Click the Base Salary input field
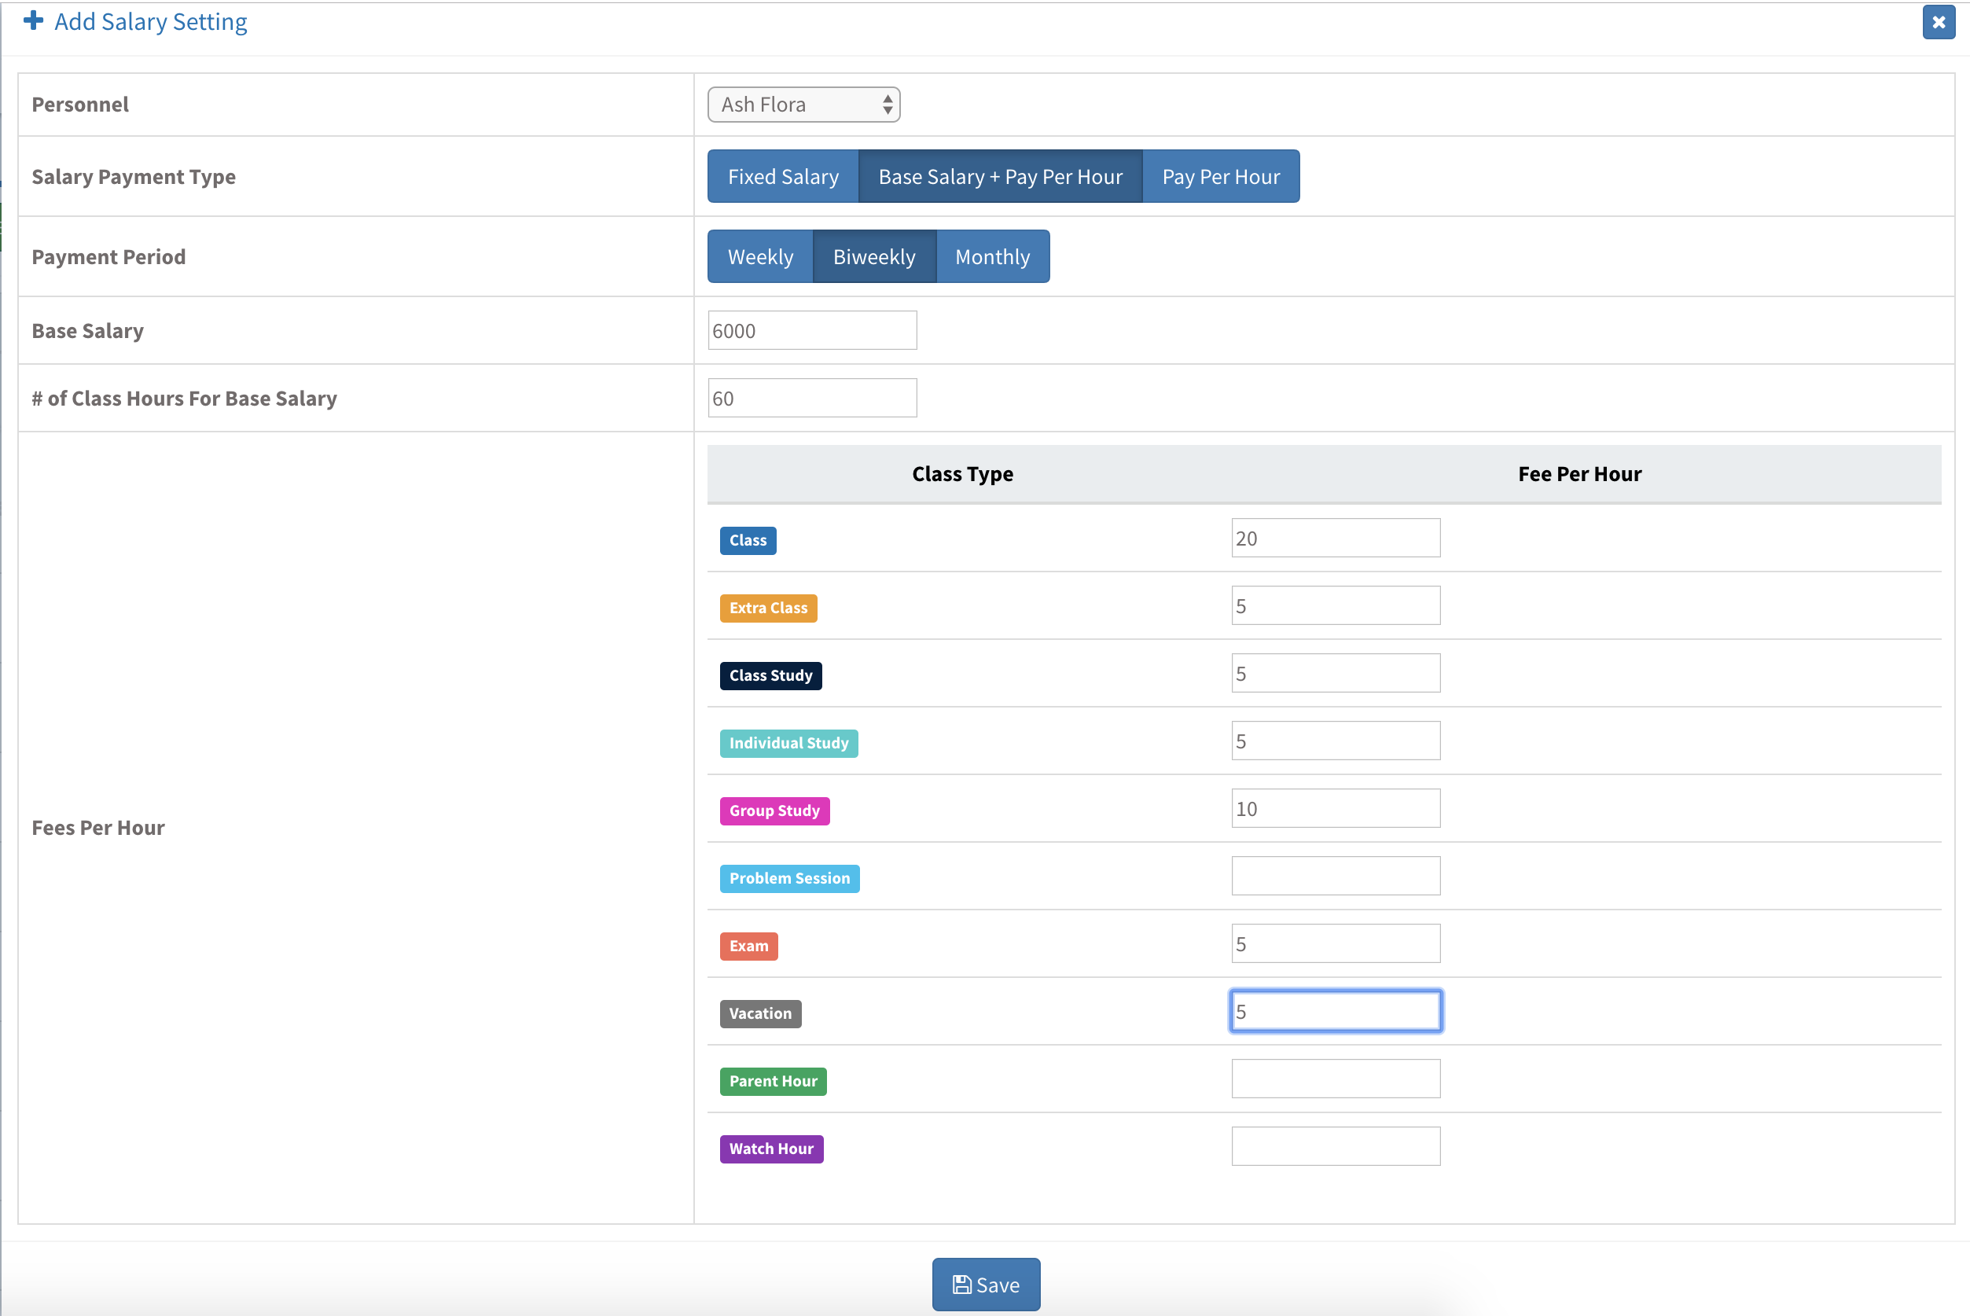 [x=811, y=331]
